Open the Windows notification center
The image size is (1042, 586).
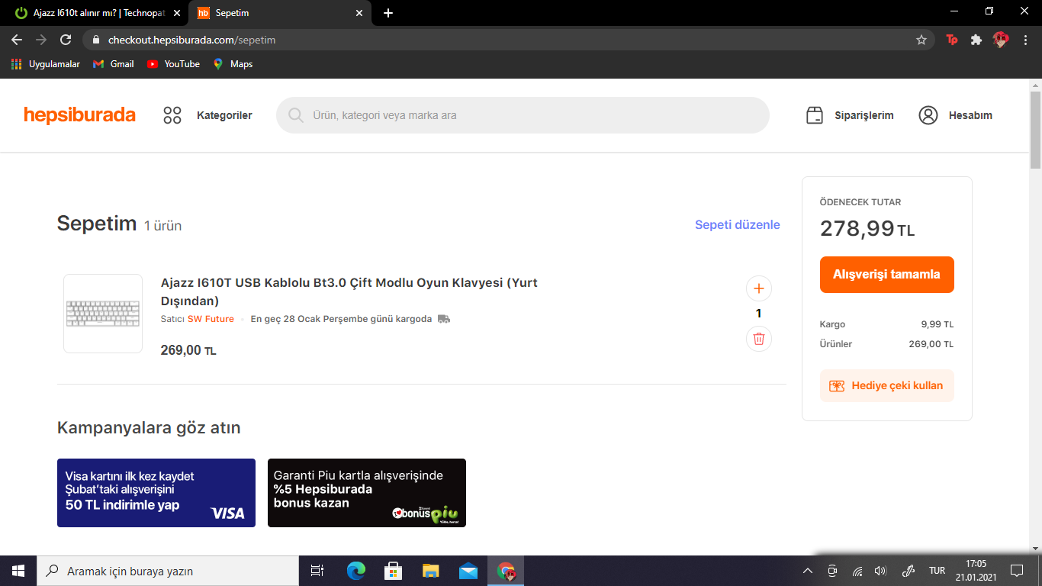[x=1016, y=571]
